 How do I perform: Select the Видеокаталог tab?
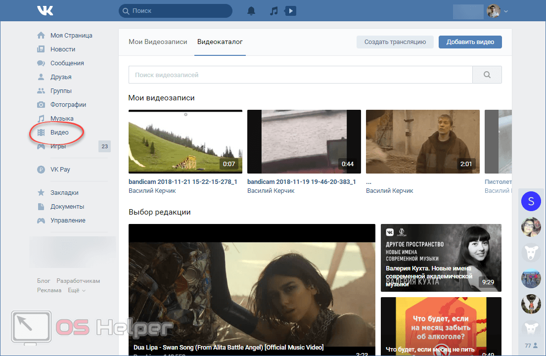[x=220, y=42]
